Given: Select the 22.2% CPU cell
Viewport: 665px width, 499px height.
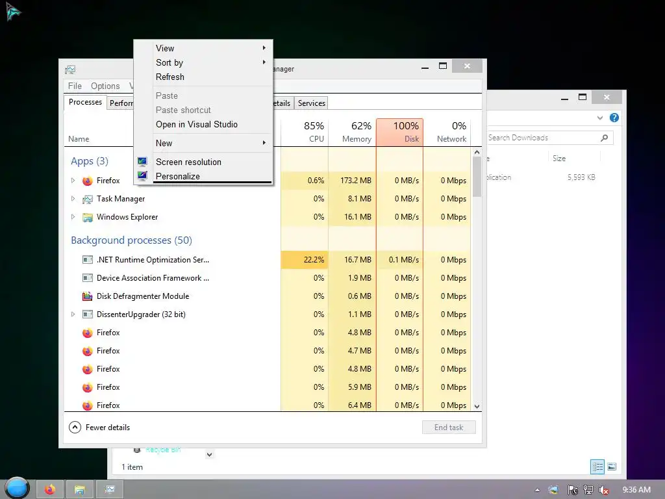Looking at the screenshot, I should (x=305, y=260).
